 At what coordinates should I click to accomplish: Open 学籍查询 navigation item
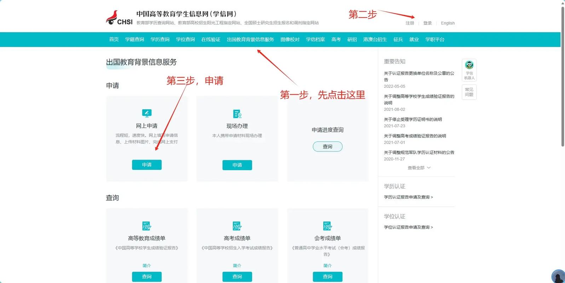point(134,39)
